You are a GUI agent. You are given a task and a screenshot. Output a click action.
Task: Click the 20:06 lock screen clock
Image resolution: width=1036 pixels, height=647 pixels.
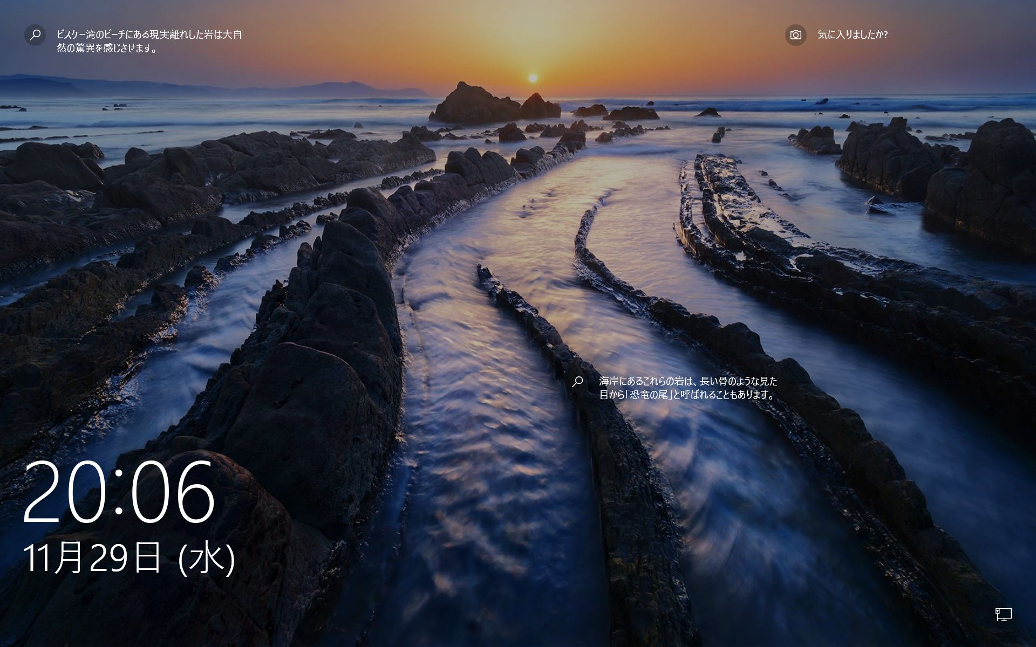(x=119, y=492)
